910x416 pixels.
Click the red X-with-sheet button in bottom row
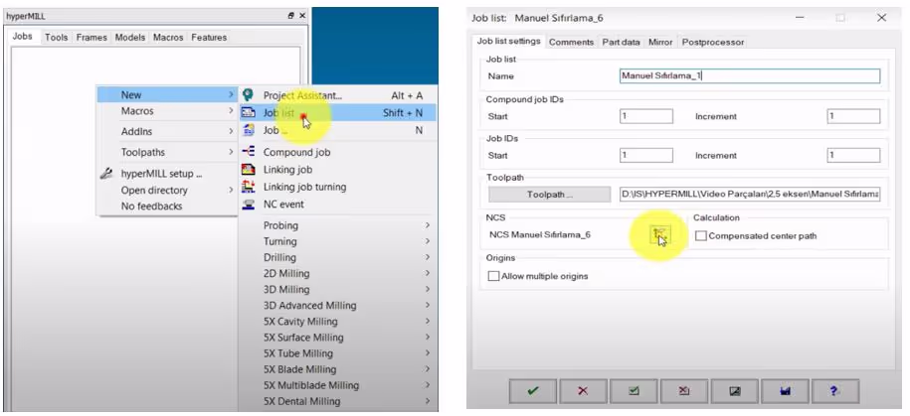click(684, 391)
